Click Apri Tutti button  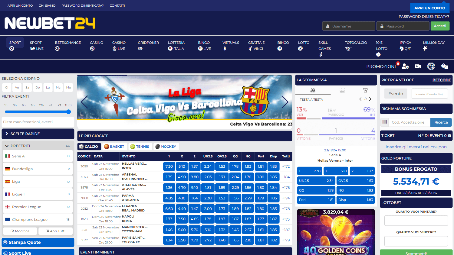tap(55, 231)
